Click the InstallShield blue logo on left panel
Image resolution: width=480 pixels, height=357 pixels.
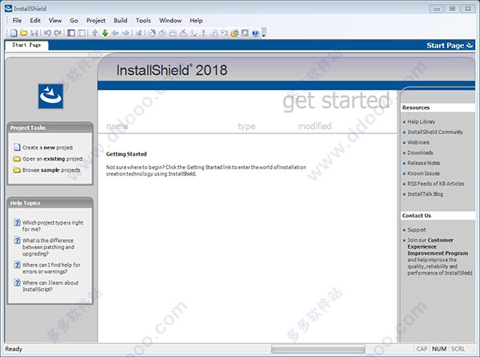[x=50, y=97]
